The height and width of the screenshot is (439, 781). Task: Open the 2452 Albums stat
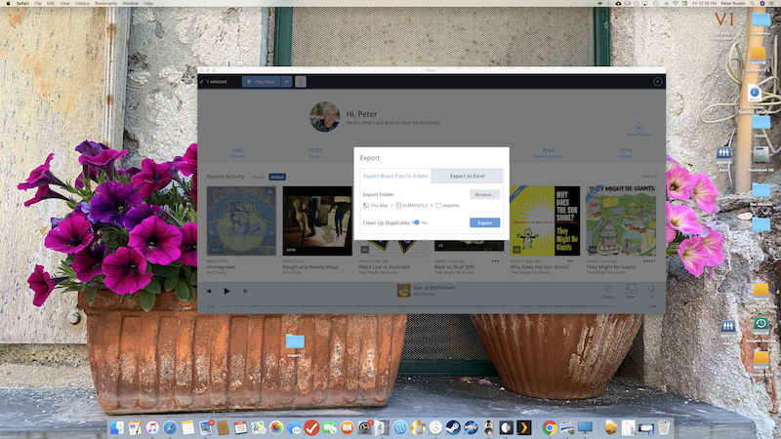tap(237, 153)
